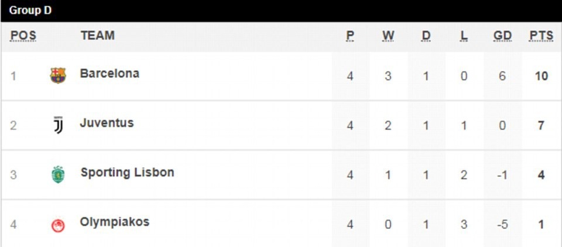Select the Olympiakos team name

tap(115, 222)
